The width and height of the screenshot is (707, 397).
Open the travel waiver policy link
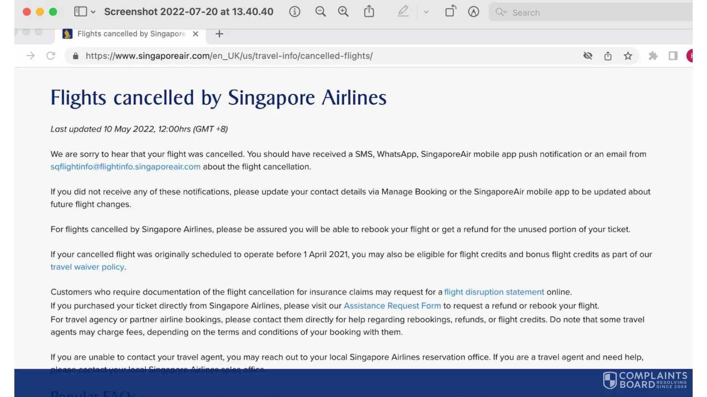87,267
